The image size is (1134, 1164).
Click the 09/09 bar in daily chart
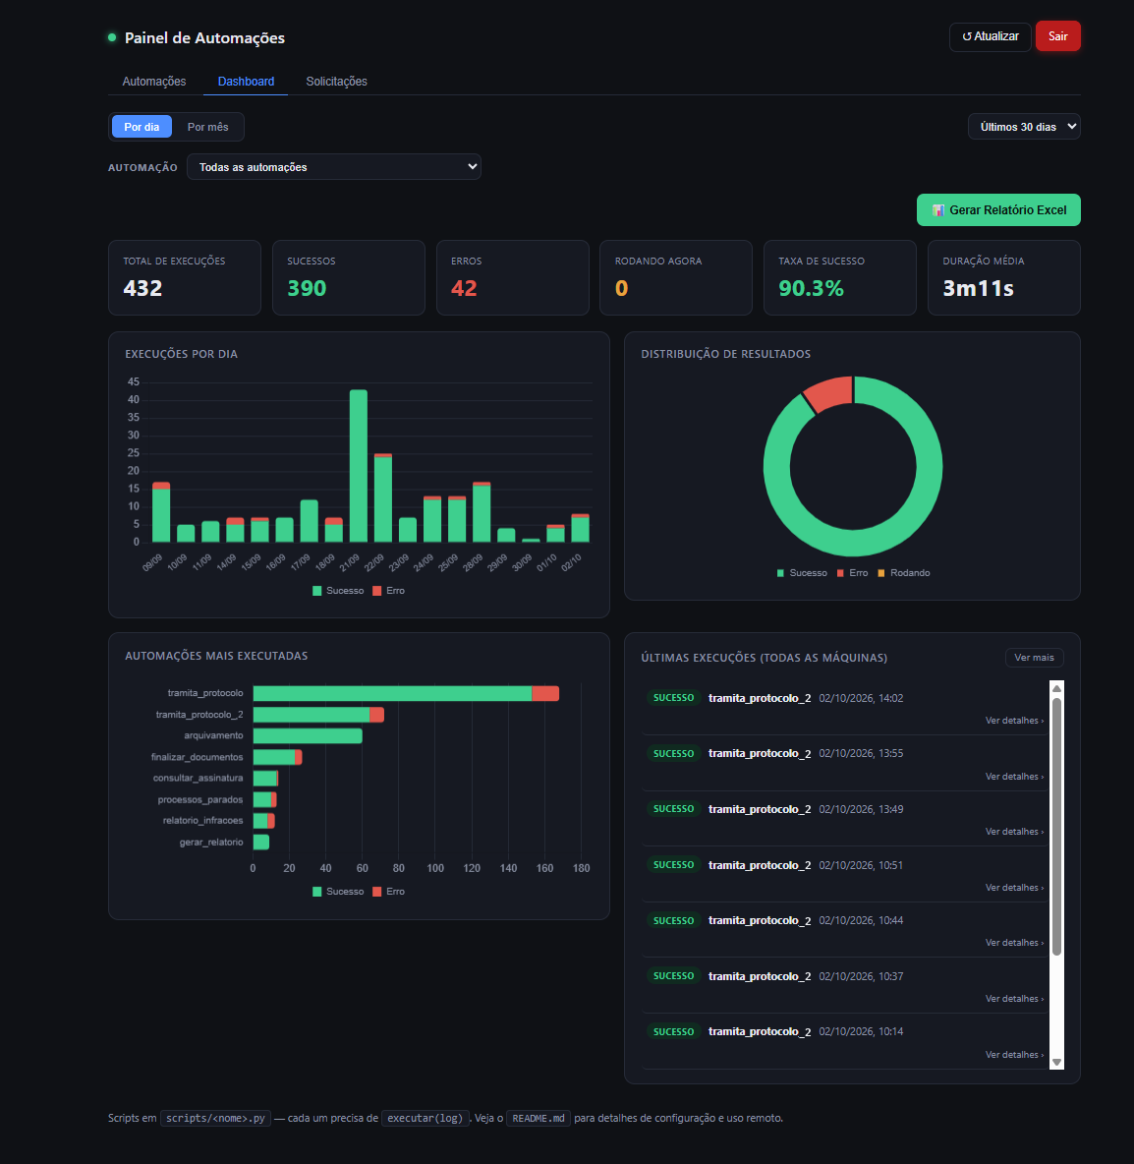click(161, 512)
